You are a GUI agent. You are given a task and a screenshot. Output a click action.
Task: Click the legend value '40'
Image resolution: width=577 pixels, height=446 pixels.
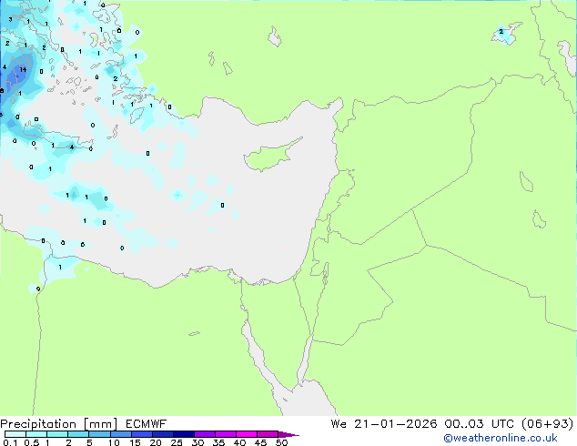(239, 442)
